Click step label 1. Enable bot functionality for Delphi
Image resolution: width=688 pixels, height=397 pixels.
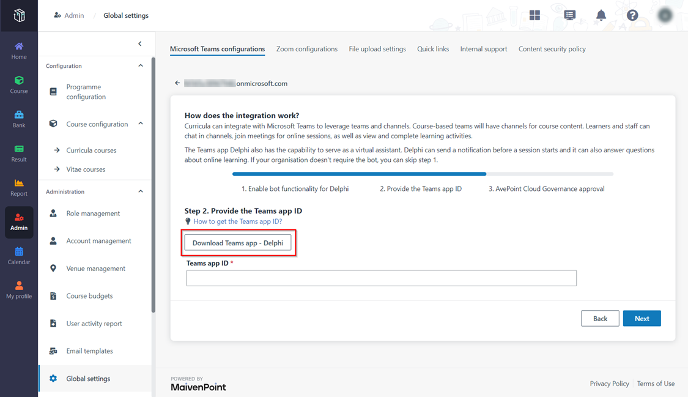click(295, 188)
